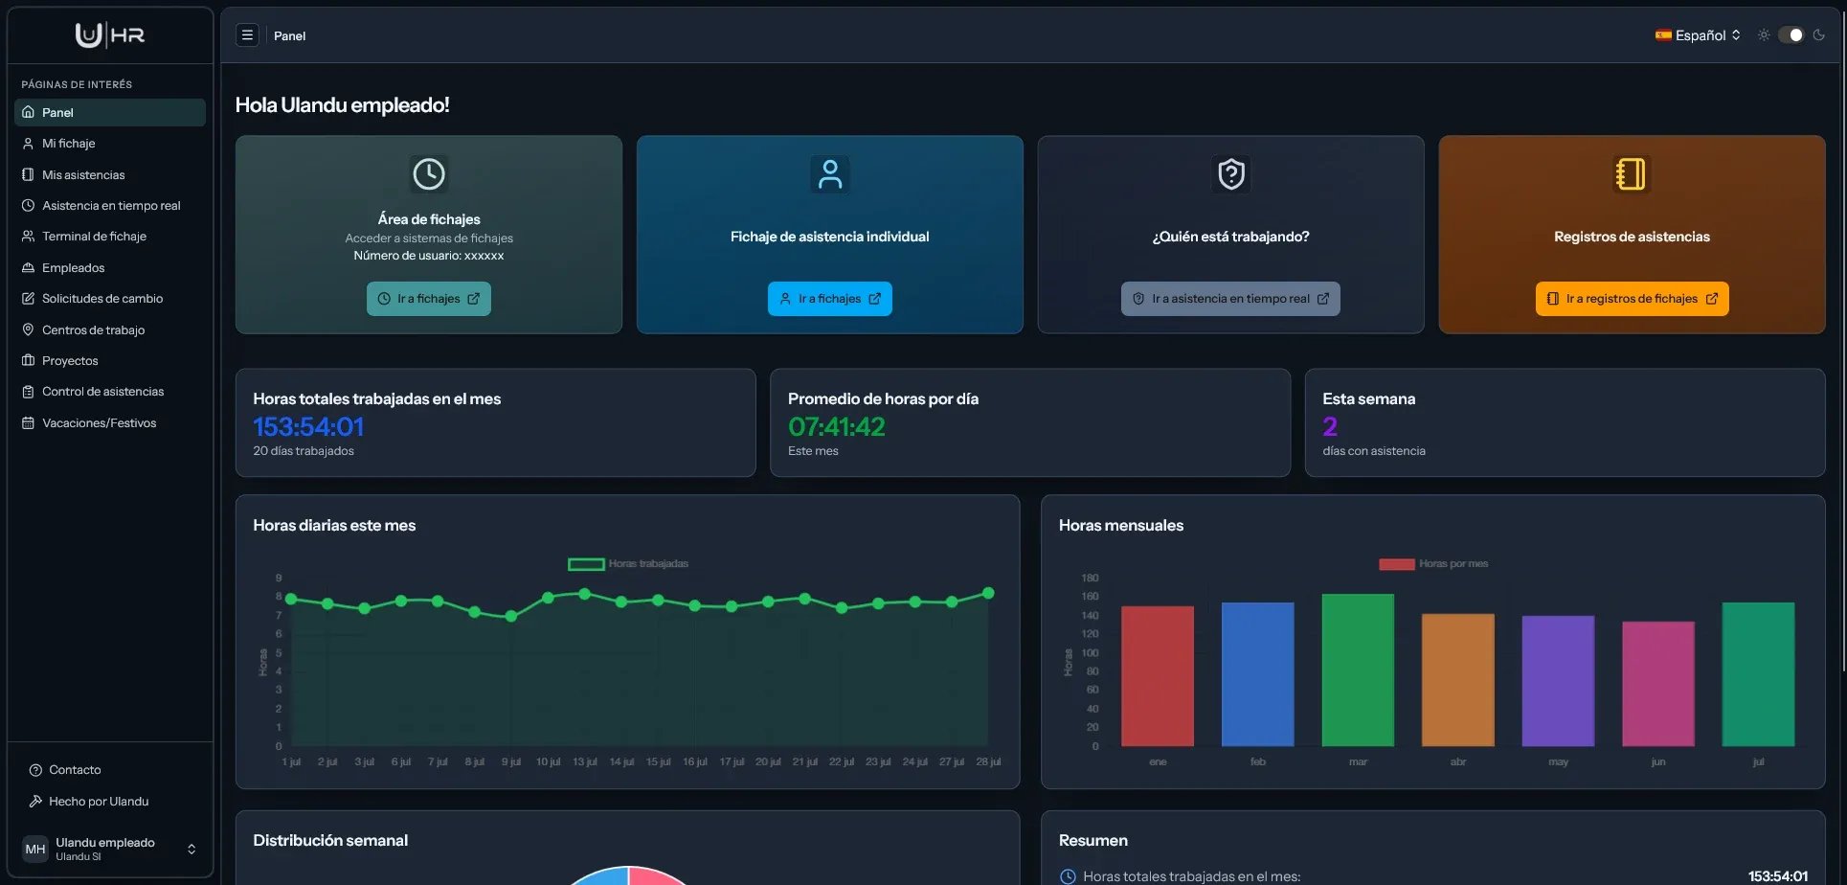Click the notebook icon above Registros de asistencias

[x=1632, y=174]
